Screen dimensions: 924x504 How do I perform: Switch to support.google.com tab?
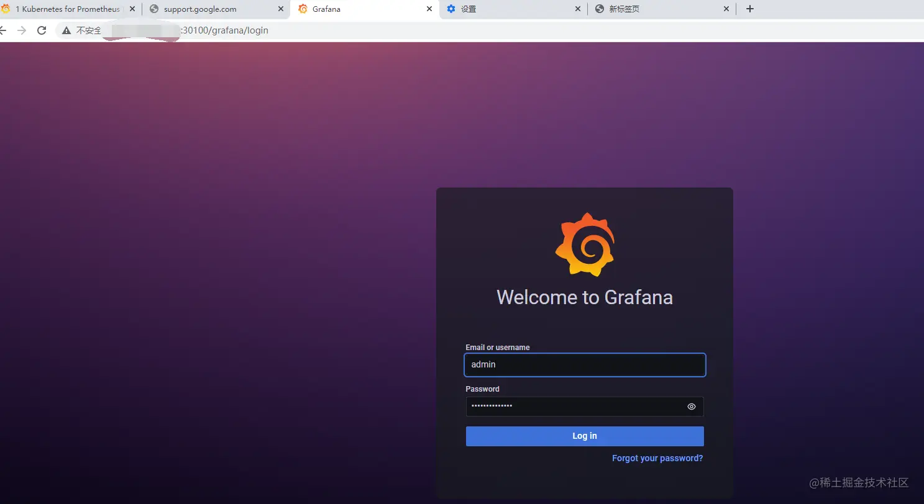[x=216, y=9]
